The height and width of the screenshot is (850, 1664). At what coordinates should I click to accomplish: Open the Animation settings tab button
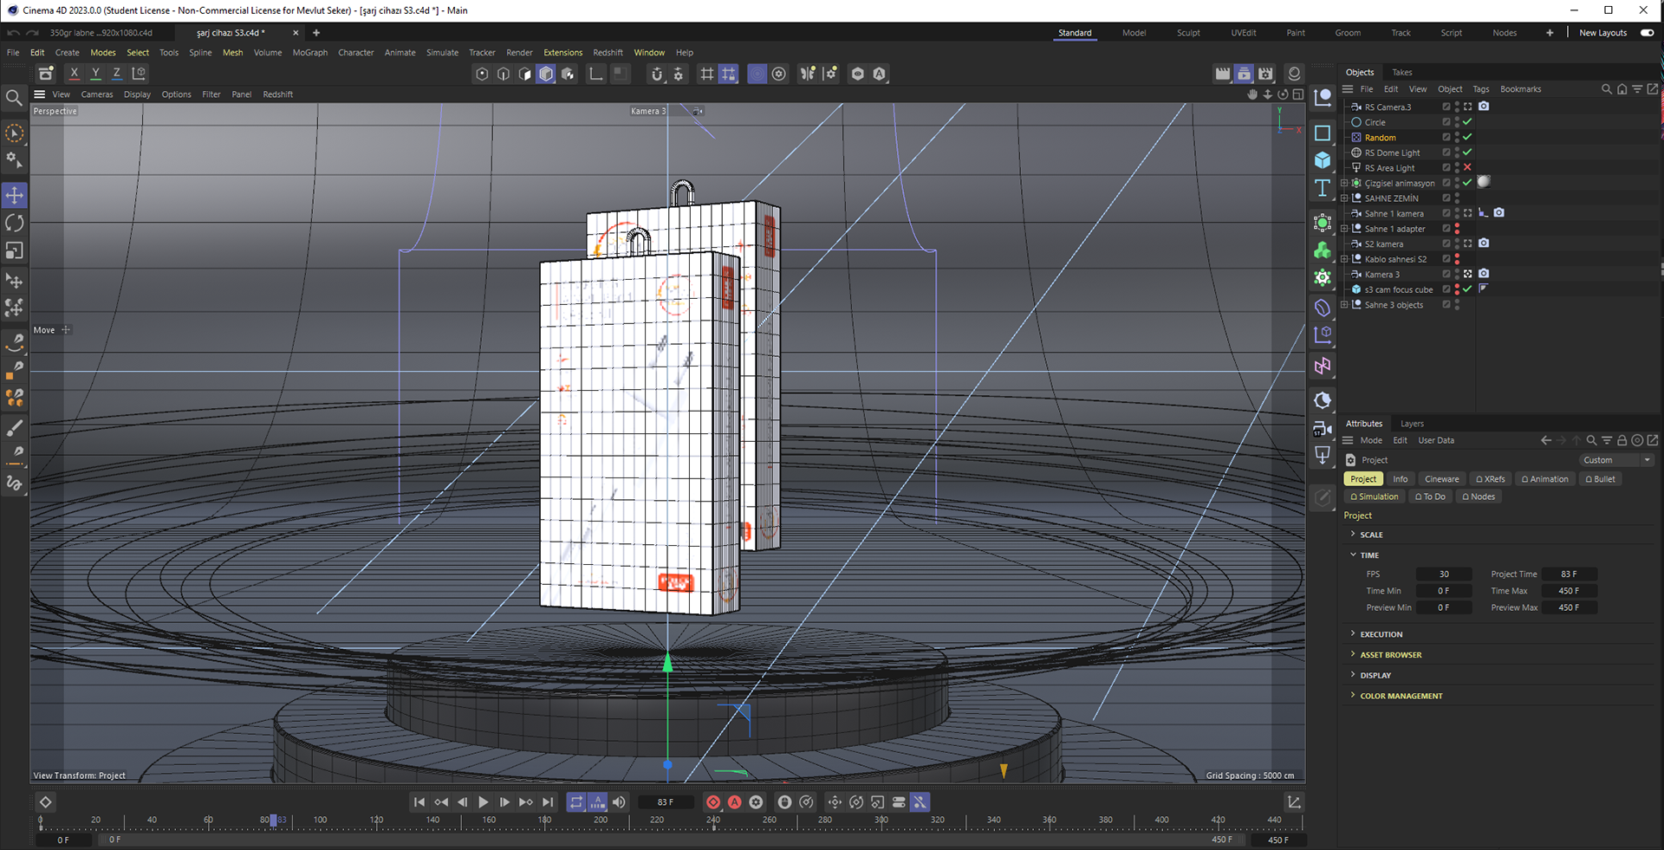pos(1544,479)
